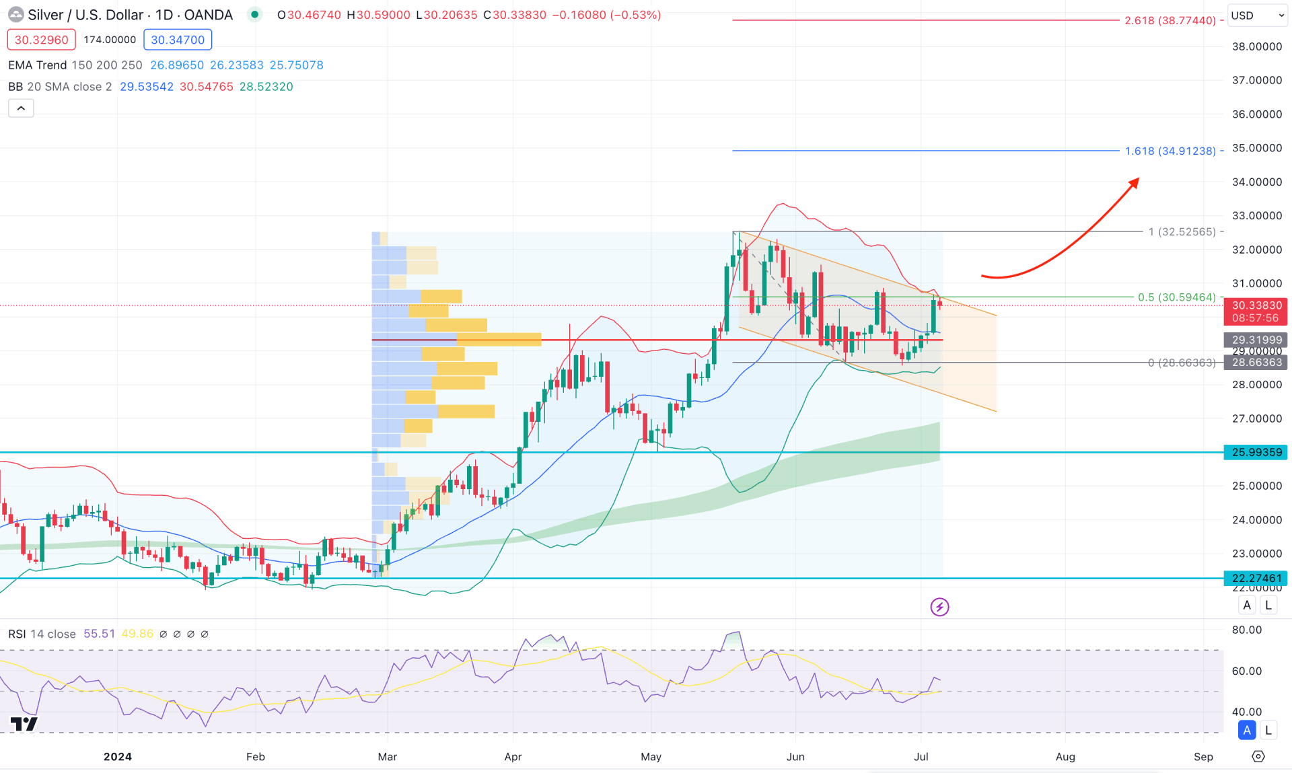Select the BB 20 SMA indicator legend
Image resolution: width=1292 pixels, height=773 pixels.
60,87
